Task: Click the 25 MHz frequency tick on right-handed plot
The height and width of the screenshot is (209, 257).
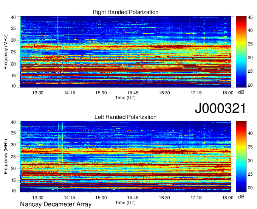Action: [x=14, y=52]
